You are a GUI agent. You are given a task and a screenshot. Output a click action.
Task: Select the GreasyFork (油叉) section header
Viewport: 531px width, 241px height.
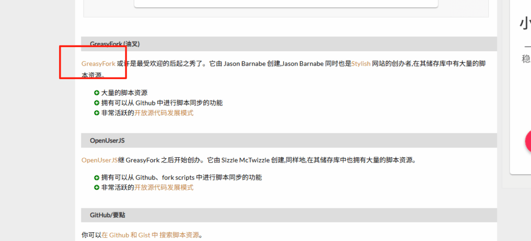coord(115,44)
